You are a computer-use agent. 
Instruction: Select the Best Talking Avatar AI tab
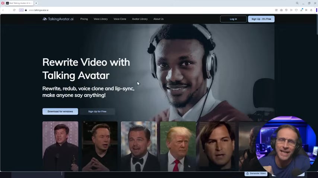(x=19, y=3)
